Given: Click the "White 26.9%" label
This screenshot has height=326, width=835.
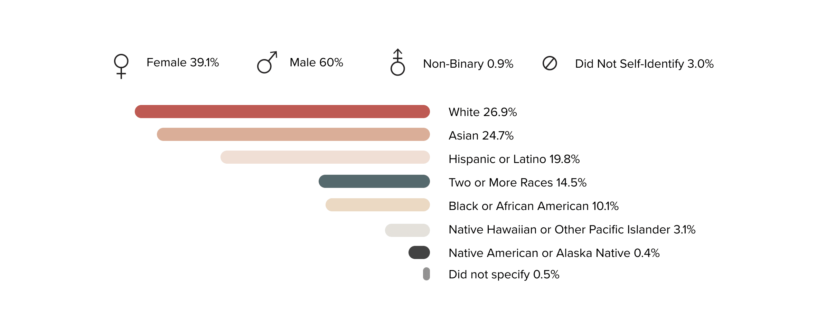Looking at the screenshot, I should [482, 112].
